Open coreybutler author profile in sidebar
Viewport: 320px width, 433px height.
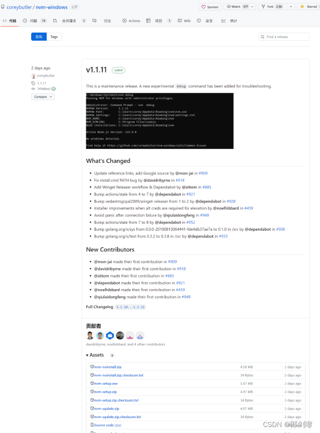tap(46, 76)
